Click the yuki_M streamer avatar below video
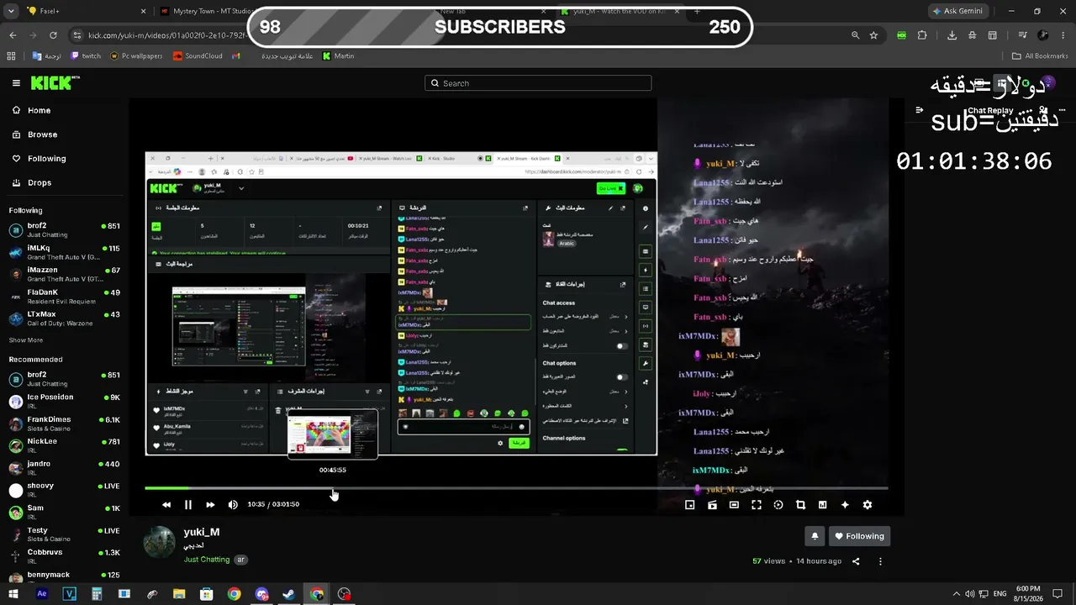Image resolution: width=1076 pixels, height=605 pixels. coord(160,543)
